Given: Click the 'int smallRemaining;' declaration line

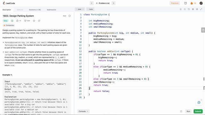Looking at the screenshot, I should coord(100,27).
